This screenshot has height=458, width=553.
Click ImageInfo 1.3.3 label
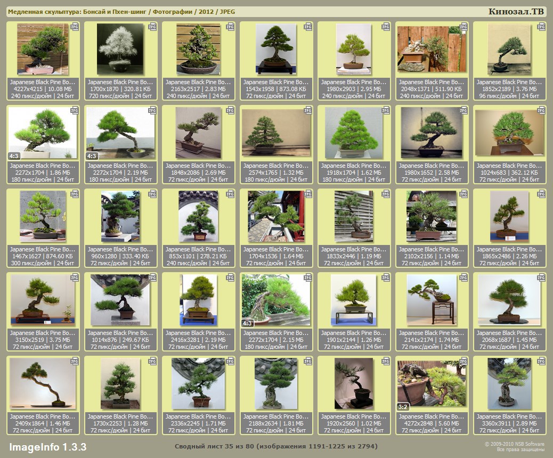(x=47, y=447)
